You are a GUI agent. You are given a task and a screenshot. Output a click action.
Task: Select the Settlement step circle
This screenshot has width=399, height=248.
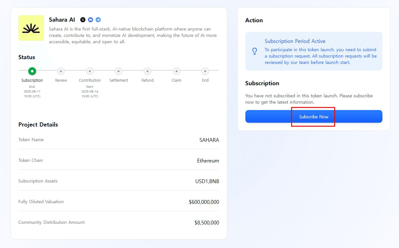point(119,71)
